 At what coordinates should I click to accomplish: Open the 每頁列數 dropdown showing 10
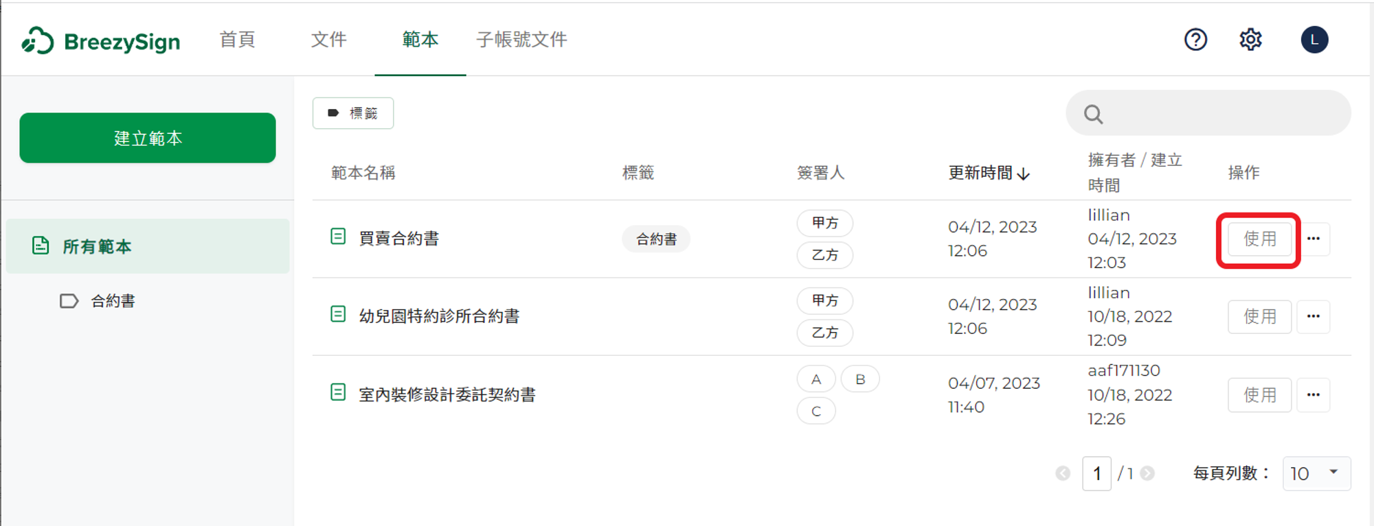1316,473
